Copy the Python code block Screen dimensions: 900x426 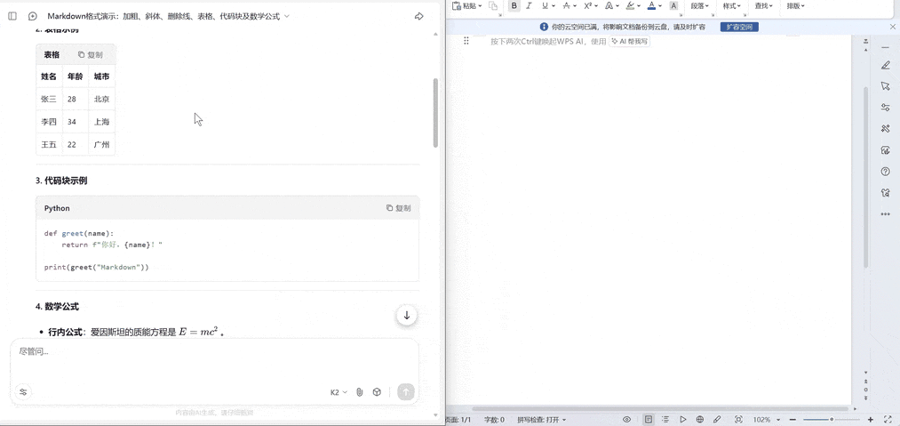point(398,208)
